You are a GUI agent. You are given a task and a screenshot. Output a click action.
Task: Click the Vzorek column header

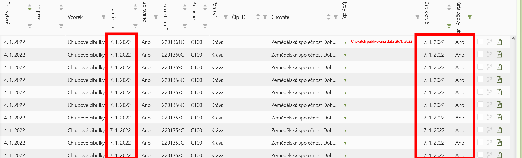(x=75, y=17)
